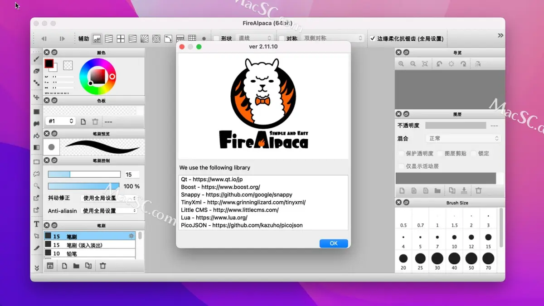Rotate canvas right in navigator panel
The height and width of the screenshot is (306, 544).
point(463,64)
